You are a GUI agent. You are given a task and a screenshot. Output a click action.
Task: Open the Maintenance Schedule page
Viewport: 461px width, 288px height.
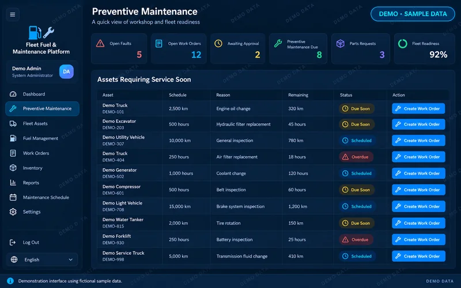click(x=42, y=197)
